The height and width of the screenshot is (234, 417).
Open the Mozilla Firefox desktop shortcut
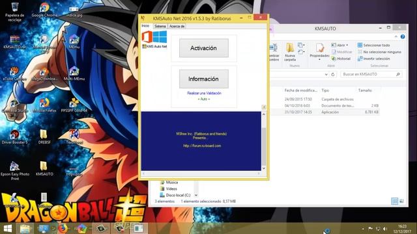[x=44, y=105]
